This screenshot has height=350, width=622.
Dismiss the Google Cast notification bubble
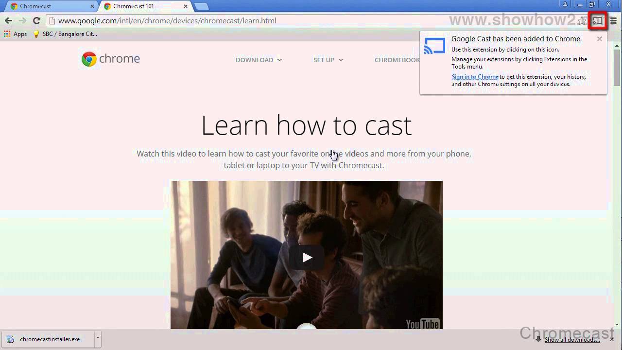pos(599,39)
